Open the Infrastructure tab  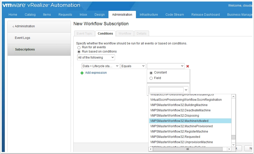(149, 15)
